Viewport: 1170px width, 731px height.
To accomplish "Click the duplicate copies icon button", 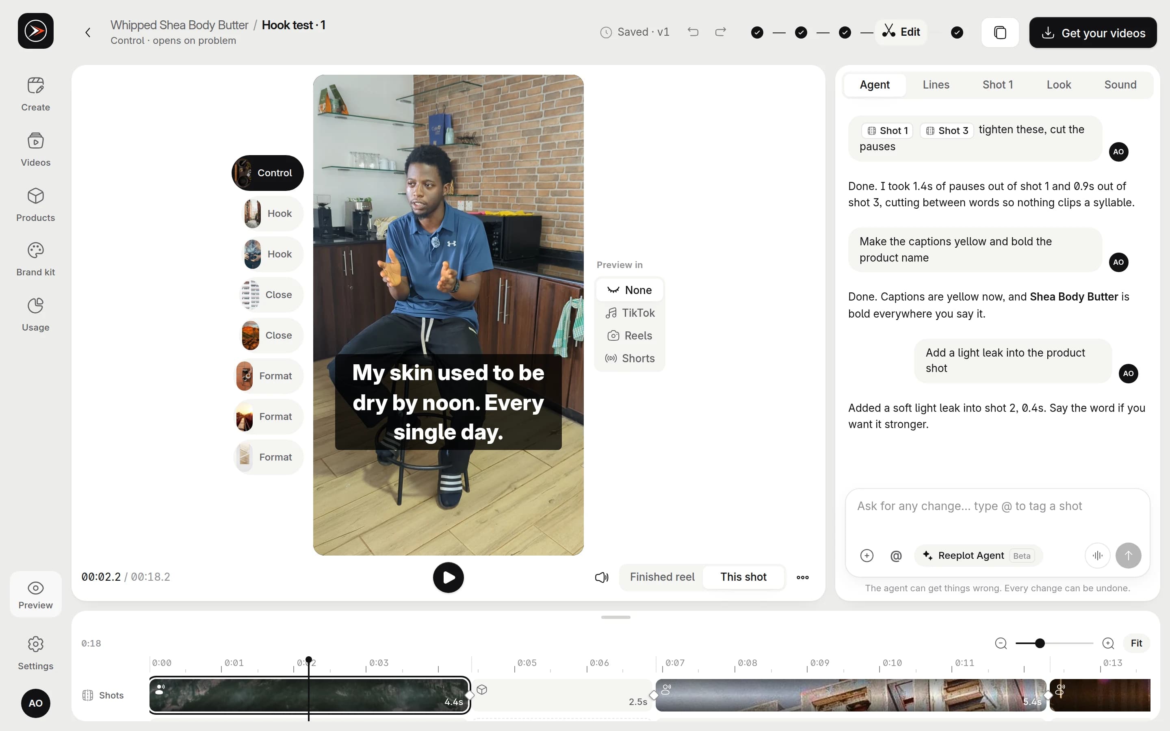I will point(1000,32).
